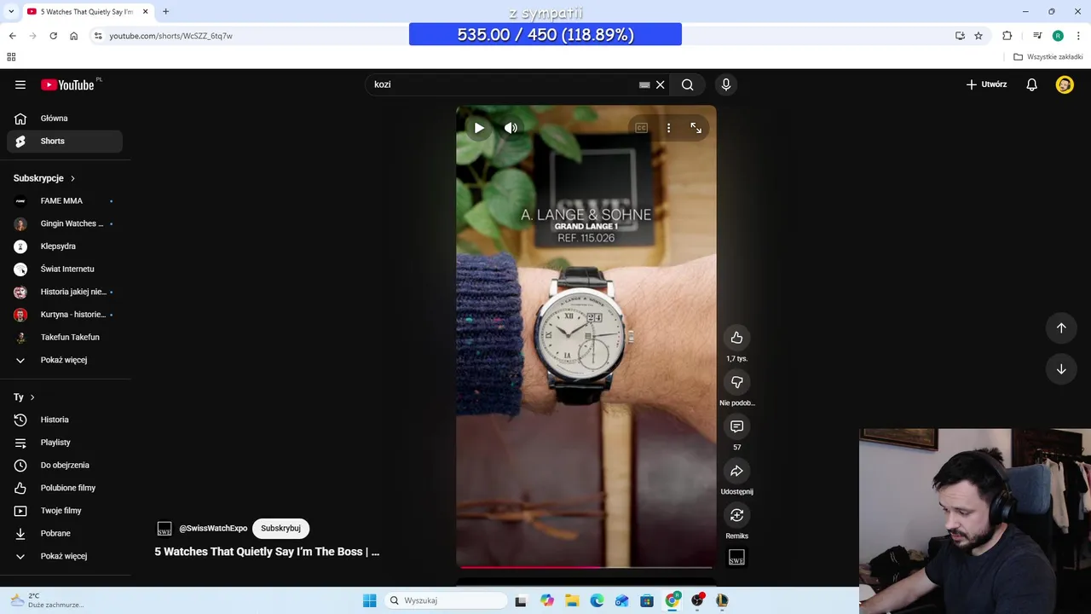
Task: Click the Utwórz create button
Action: [986, 84]
